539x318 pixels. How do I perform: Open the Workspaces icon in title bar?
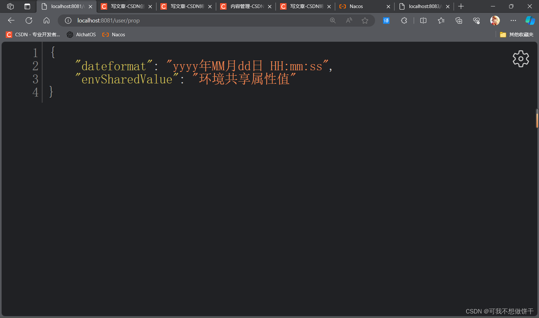pos(10,6)
